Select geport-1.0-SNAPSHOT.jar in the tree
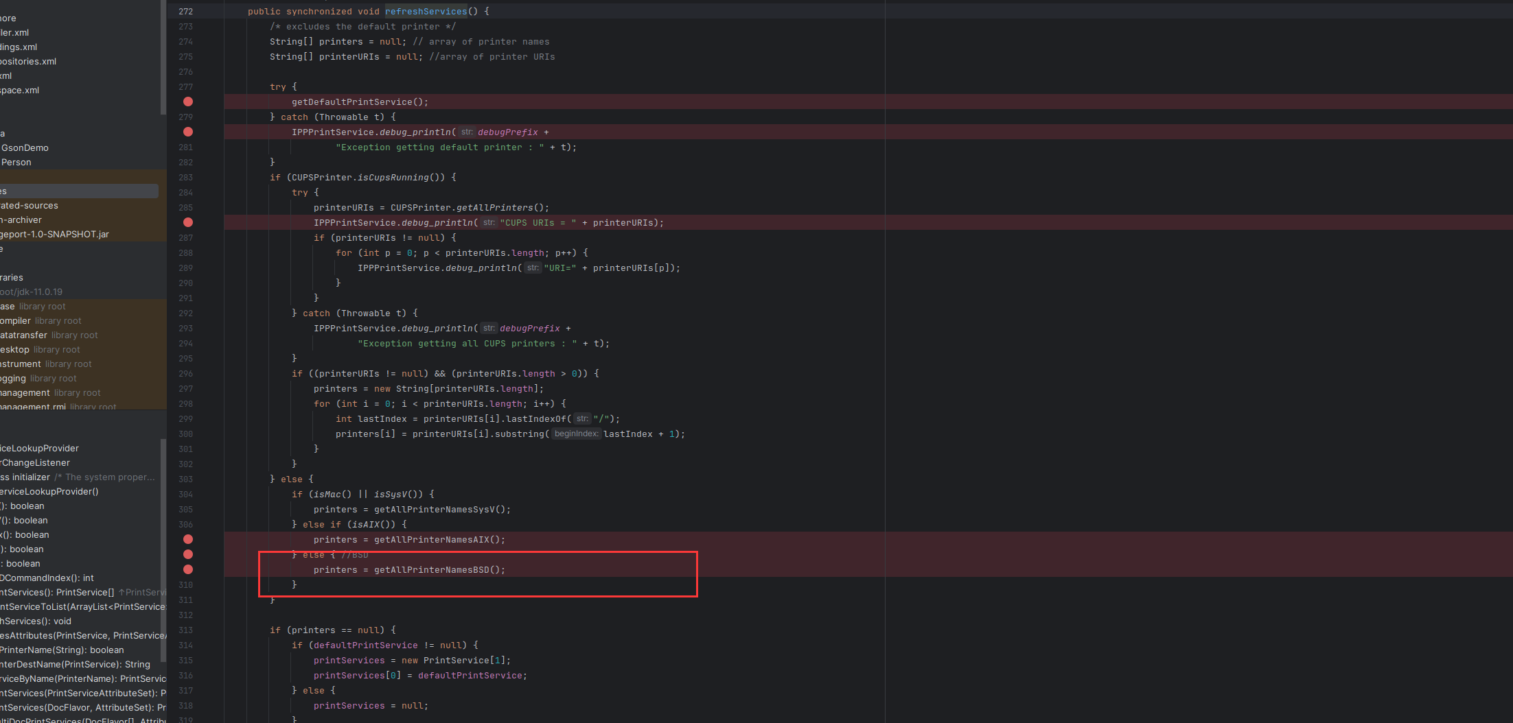Image resolution: width=1513 pixels, height=723 pixels. (x=55, y=234)
